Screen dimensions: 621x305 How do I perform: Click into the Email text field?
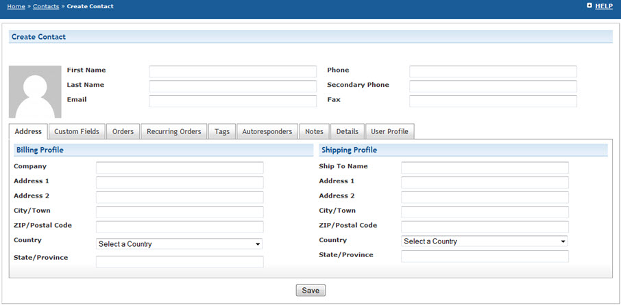coord(232,101)
